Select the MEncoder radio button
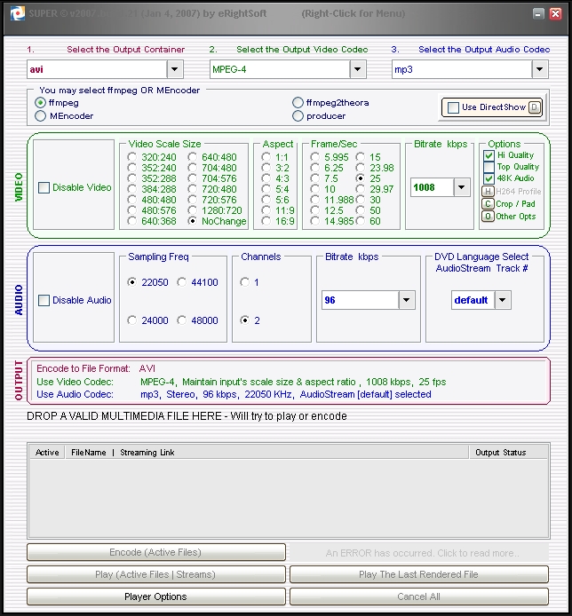Image resolution: width=572 pixels, height=616 pixels. 40,116
